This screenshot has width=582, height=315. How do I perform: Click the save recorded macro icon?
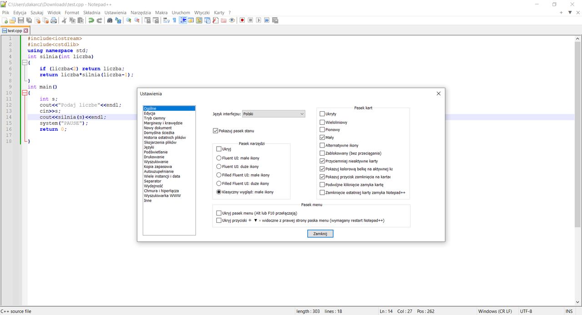(x=275, y=20)
